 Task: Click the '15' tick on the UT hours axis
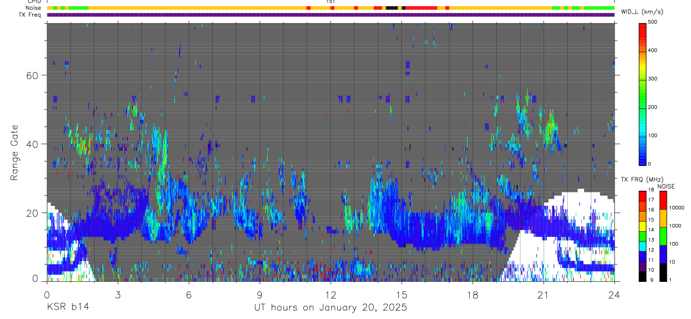click(x=401, y=294)
